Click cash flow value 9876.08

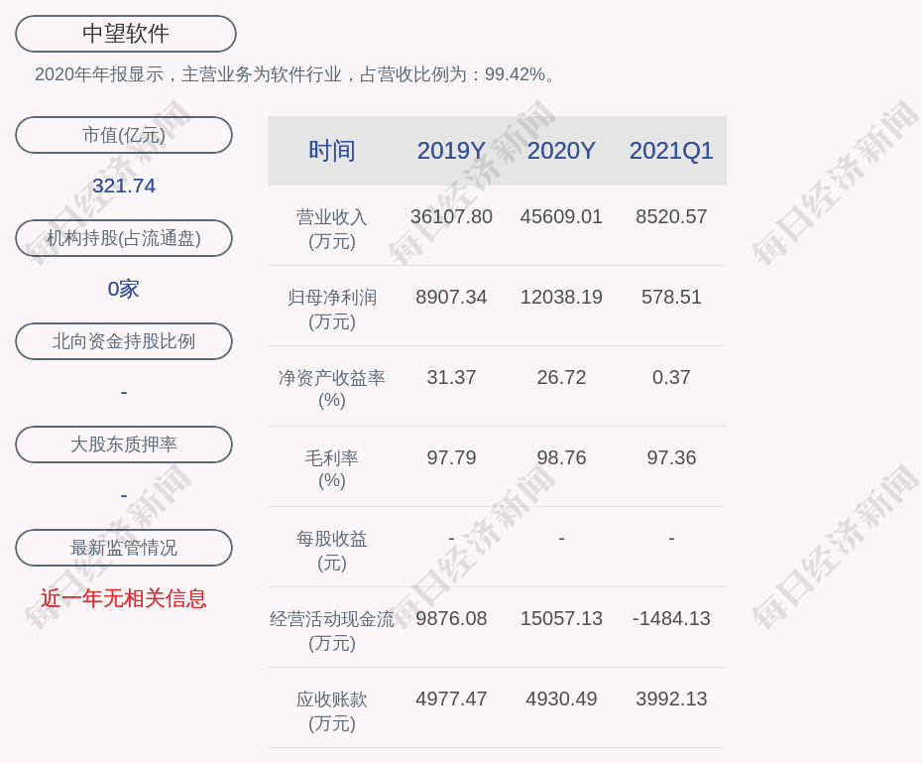(x=451, y=618)
